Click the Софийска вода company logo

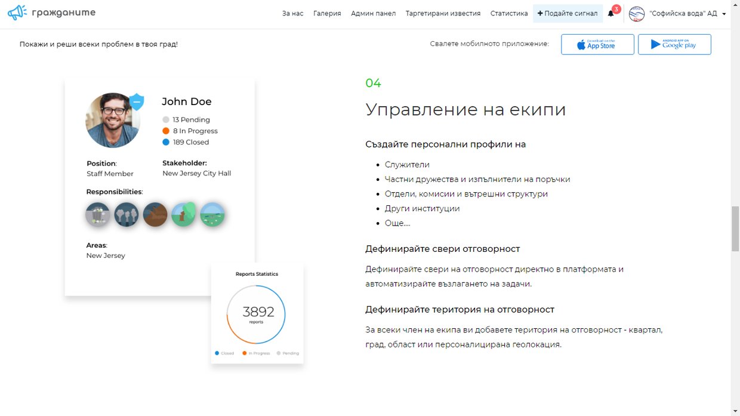pyautogui.click(x=637, y=14)
